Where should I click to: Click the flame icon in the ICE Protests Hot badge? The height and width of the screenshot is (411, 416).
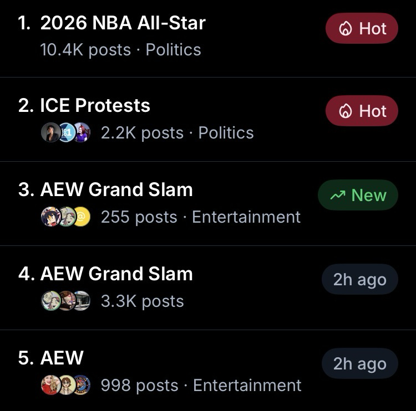[346, 111]
